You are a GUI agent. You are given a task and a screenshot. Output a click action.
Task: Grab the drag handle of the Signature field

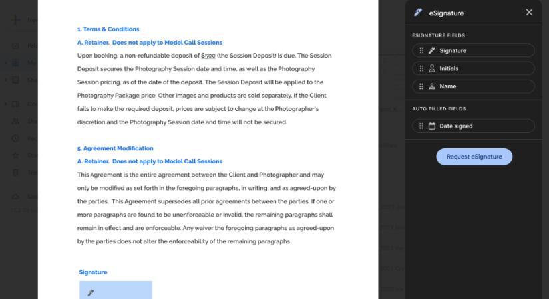(421, 50)
